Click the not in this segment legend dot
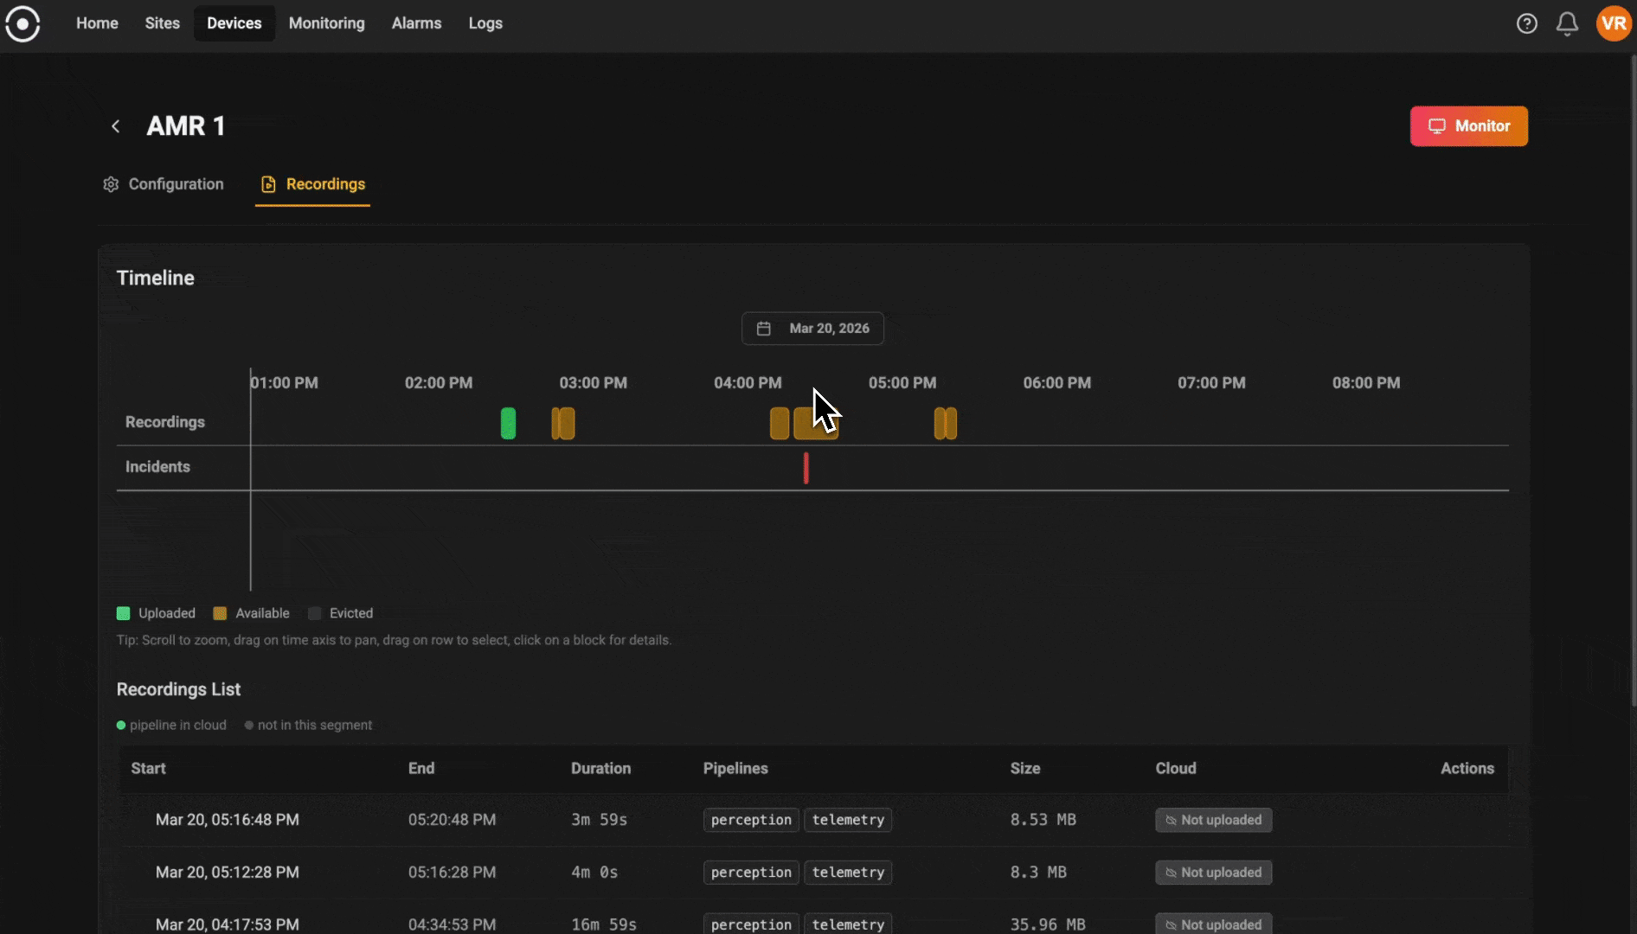This screenshot has width=1637, height=934. 249,726
